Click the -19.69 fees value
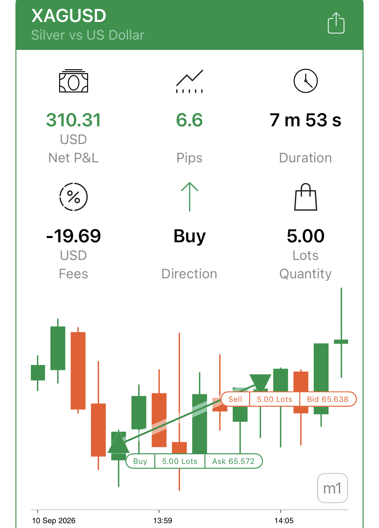The image size is (379, 528). tap(74, 236)
